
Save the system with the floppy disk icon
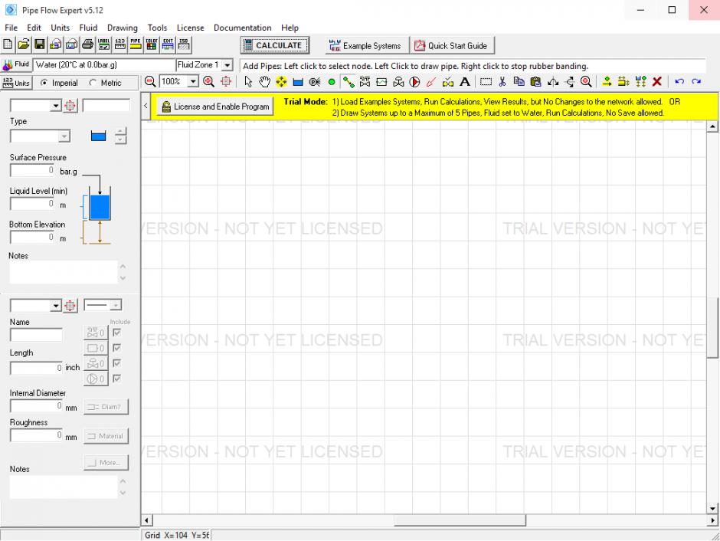pyautogui.click(x=40, y=44)
